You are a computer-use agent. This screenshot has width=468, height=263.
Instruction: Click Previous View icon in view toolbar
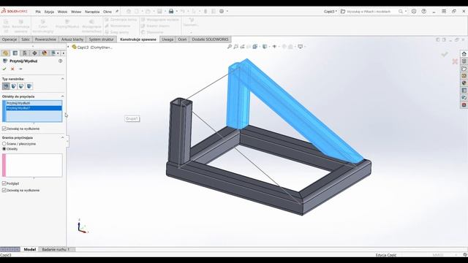tap(242, 47)
